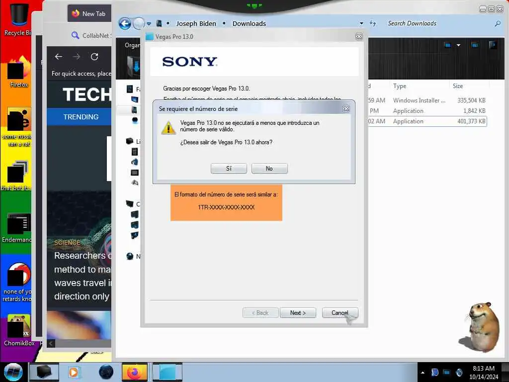Screen dimensions: 509x382
Task: Click the Organize menu in Explorer
Action: [132, 45]
